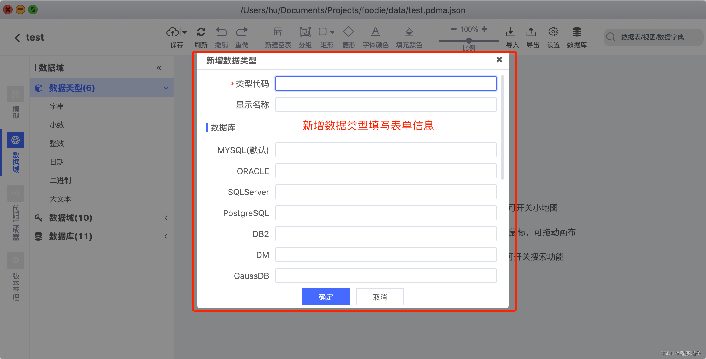The image size is (706, 359).
Task: Open the Fill Color picker
Action: (x=409, y=32)
